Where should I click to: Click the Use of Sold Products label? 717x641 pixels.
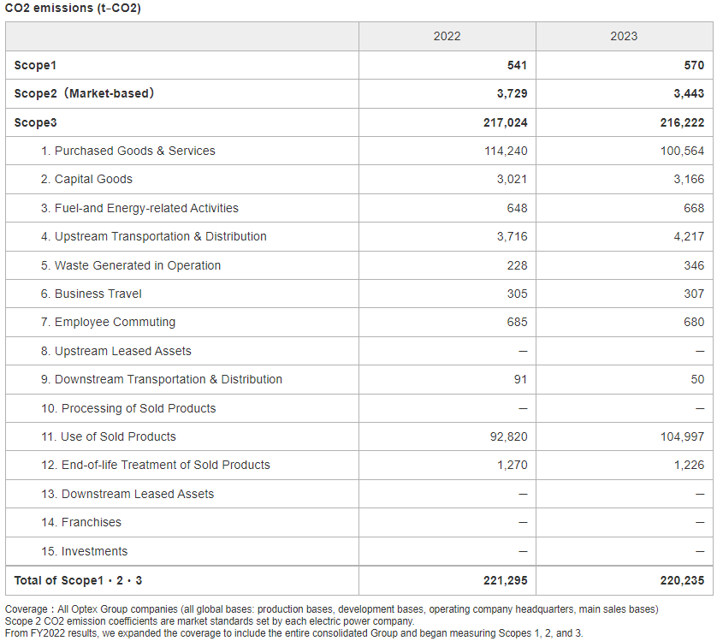click(109, 436)
